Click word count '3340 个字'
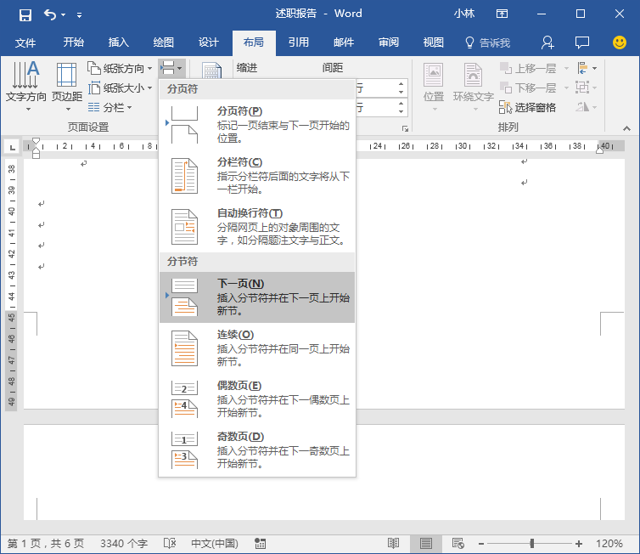The width and height of the screenshot is (640, 554). pos(124,543)
